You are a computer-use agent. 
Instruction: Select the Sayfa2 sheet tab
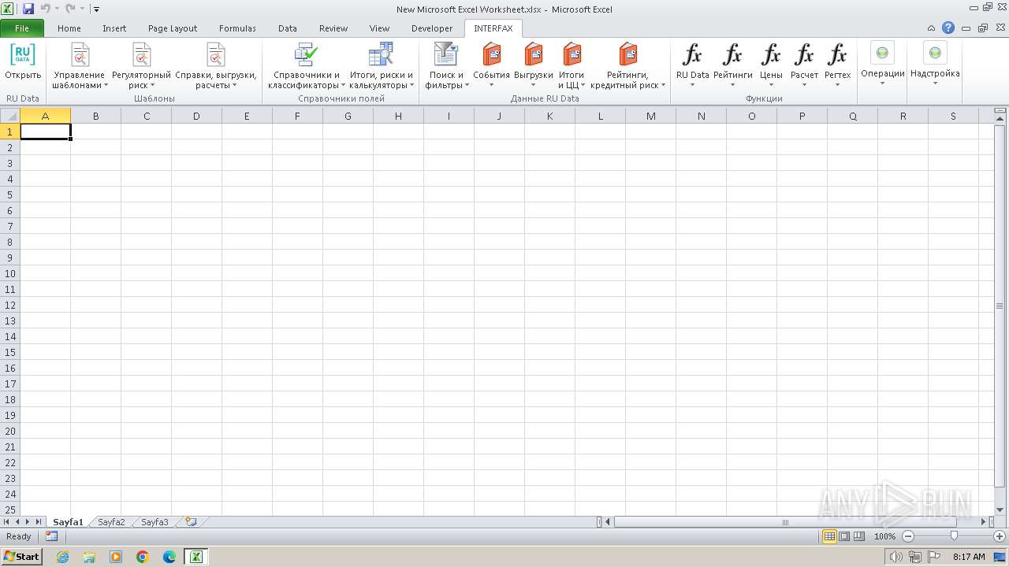(x=111, y=522)
